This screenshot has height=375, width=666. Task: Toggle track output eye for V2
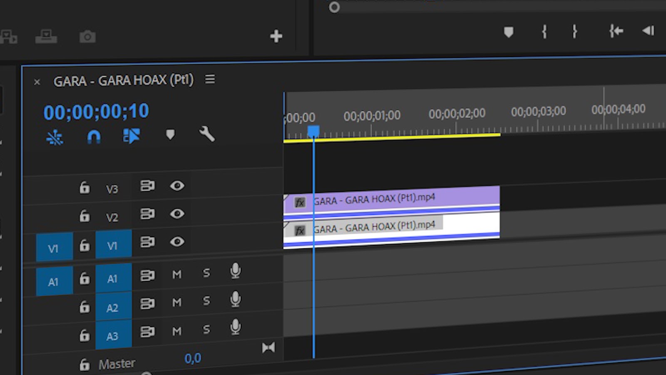click(x=176, y=214)
